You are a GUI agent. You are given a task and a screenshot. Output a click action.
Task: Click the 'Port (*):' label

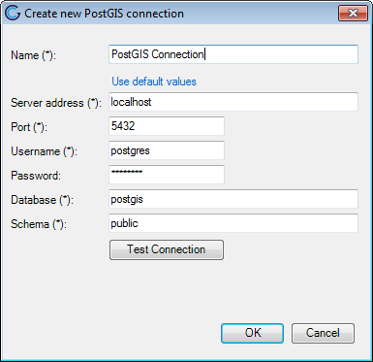[29, 127]
